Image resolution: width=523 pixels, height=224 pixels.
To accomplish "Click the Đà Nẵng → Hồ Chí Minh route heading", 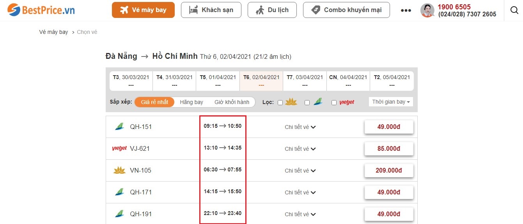I will click(x=152, y=56).
